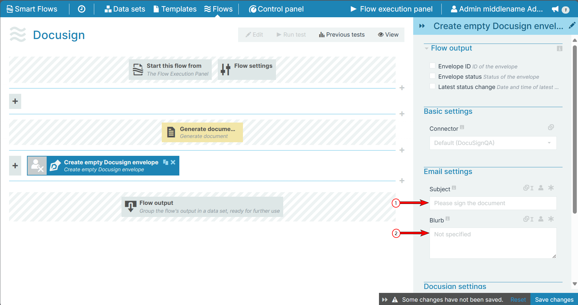Select the Latest status change checkbox

click(432, 86)
